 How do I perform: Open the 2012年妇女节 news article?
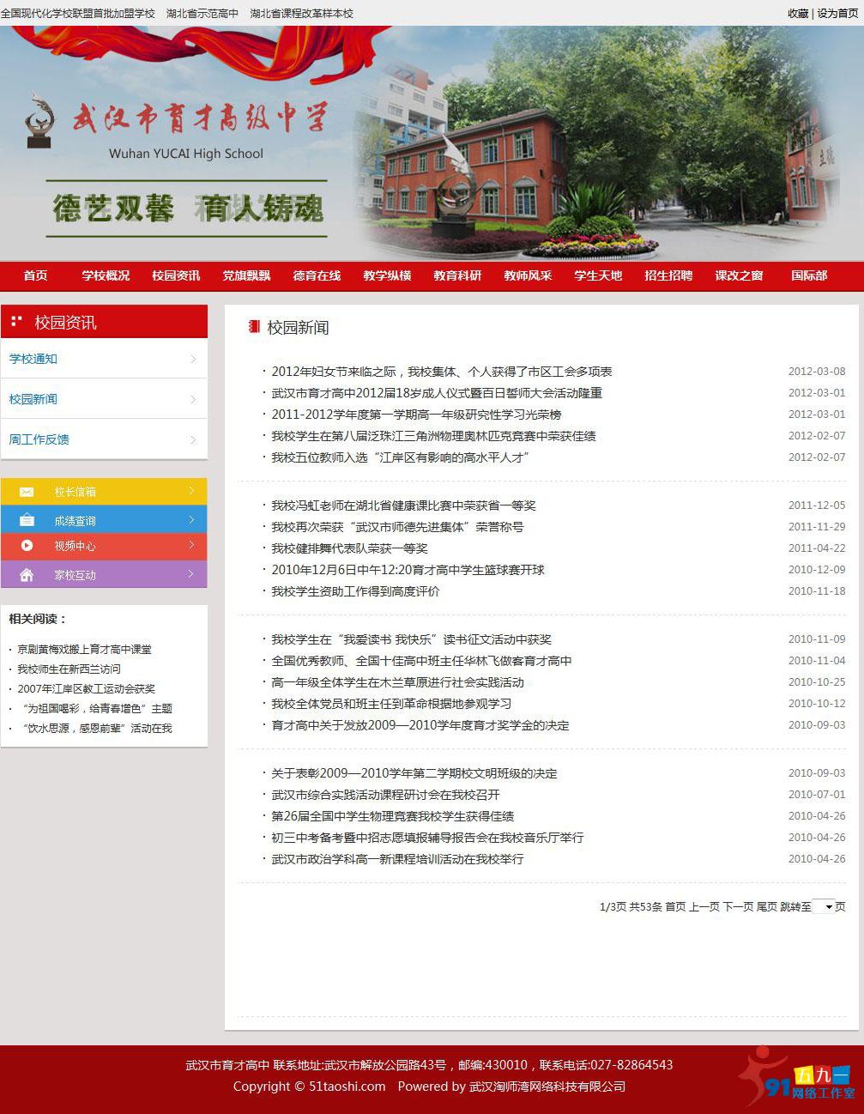coord(442,371)
